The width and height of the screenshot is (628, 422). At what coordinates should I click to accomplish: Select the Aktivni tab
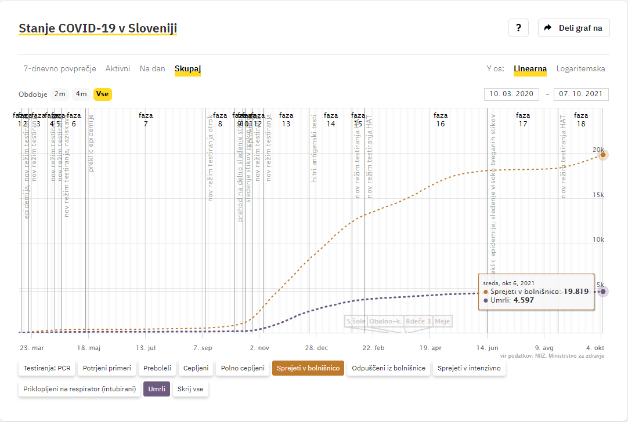[x=118, y=69]
